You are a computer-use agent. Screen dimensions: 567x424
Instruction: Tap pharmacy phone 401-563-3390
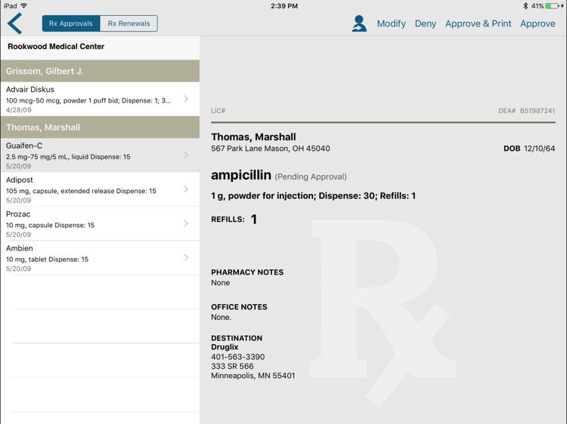[x=238, y=357]
